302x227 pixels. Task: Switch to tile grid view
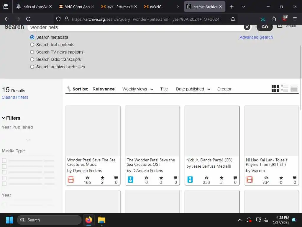pyautogui.click(x=275, y=88)
